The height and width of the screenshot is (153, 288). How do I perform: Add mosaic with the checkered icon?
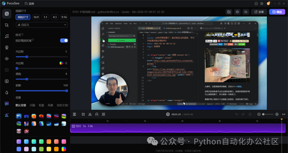pyautogui.click(x=103, y=114)
